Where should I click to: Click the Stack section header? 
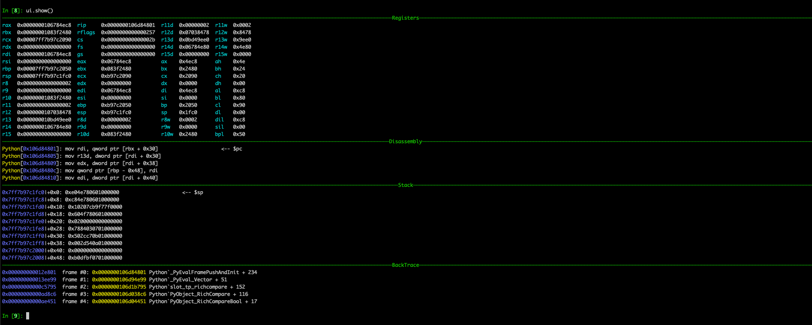[405, 185]
